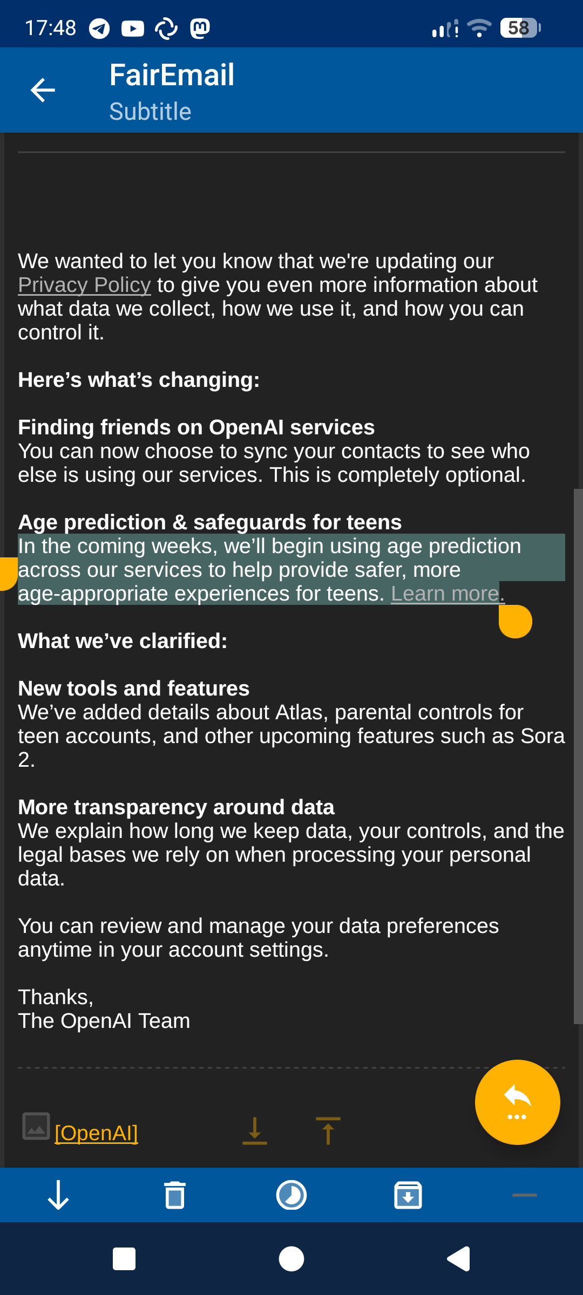Tap the OpenAI image placeholder icon
This screenshot has width=583, height=1295.
36,1126
